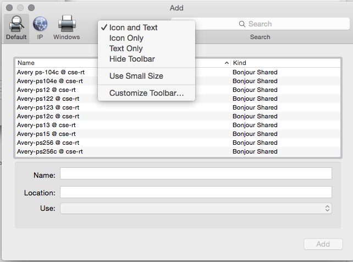Click into the Name text field
This screenshot has width=353, height=262.
pyautogui.click(x=196, y=174)
